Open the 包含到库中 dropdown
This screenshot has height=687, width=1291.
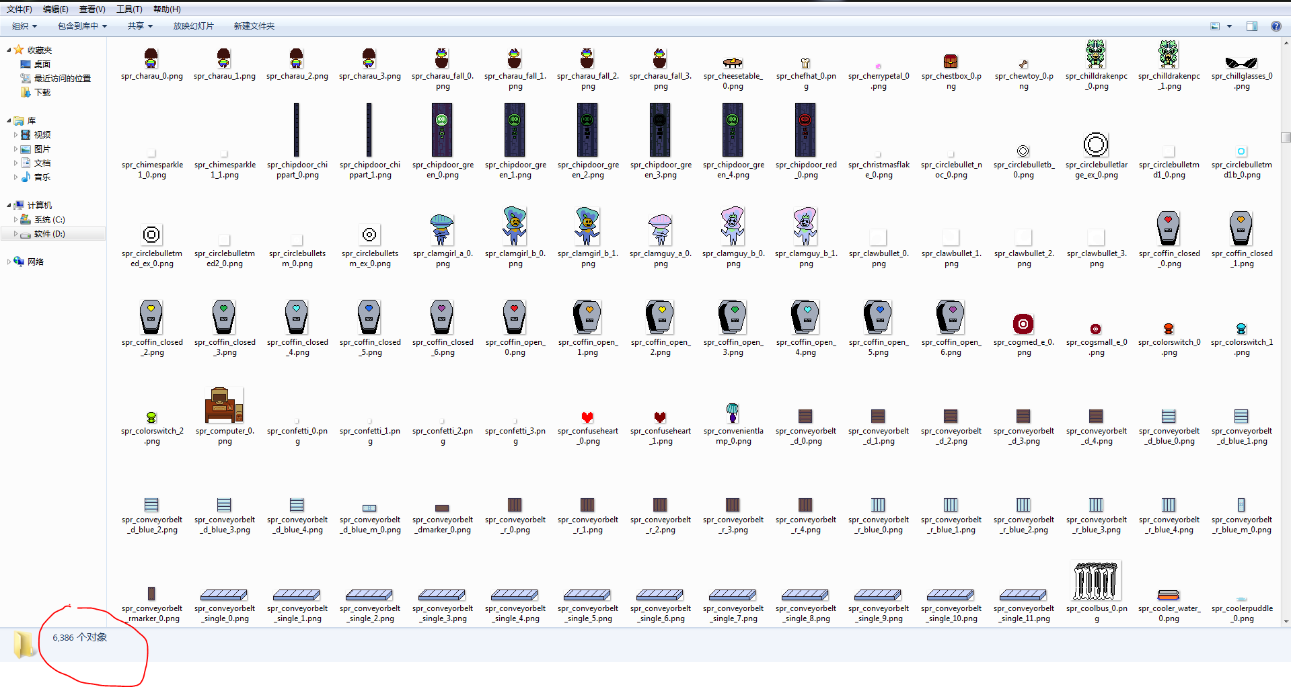pos(82,26)
